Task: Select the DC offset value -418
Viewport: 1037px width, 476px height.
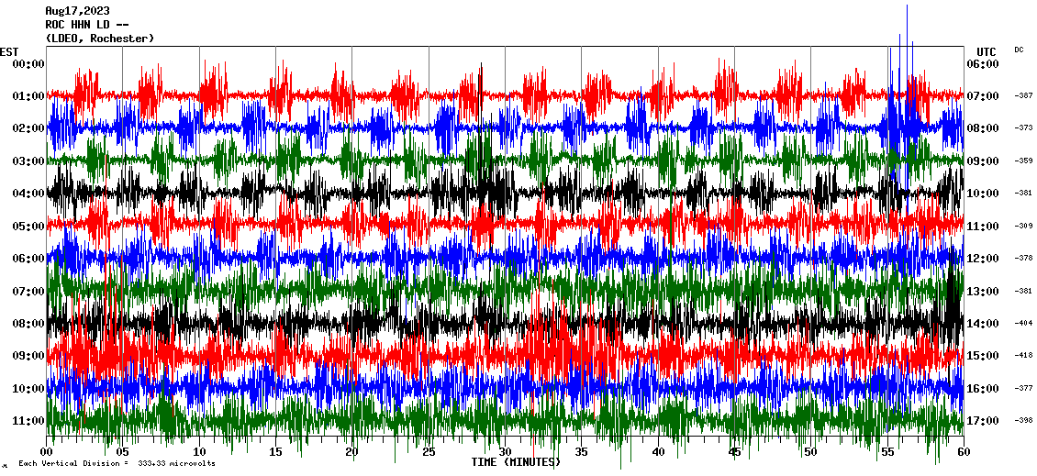Action: (x=1023, y=356)
